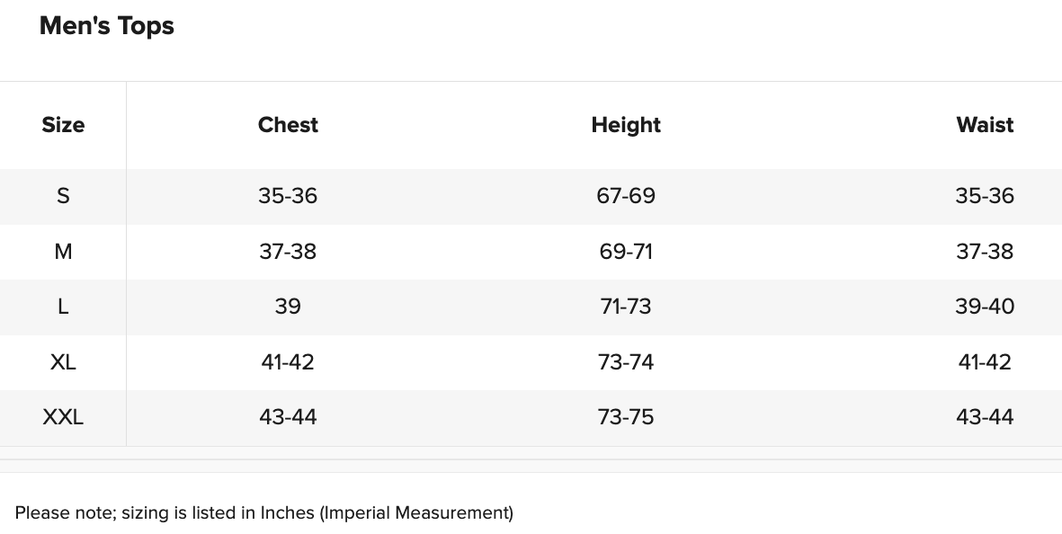Click the XXL size row label
Screen dimensions: 1062x534
63,417
